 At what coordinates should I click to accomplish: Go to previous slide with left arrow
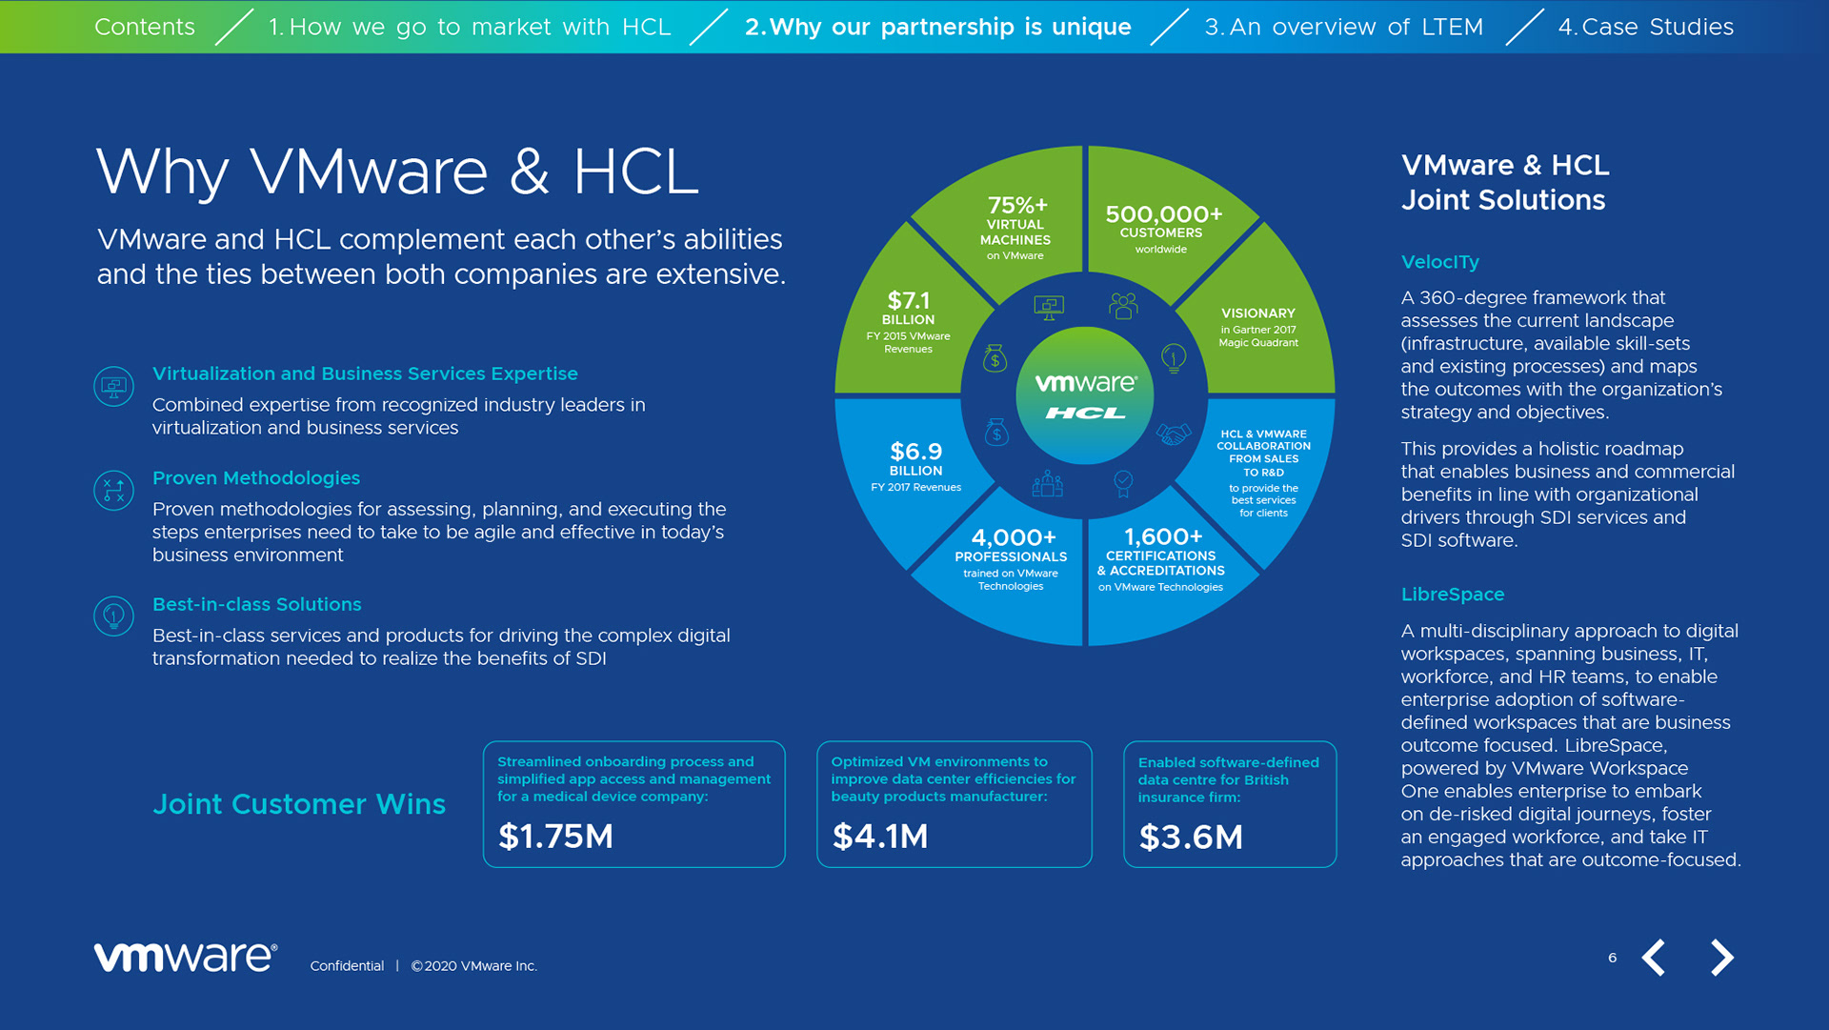coord(1654,958)
